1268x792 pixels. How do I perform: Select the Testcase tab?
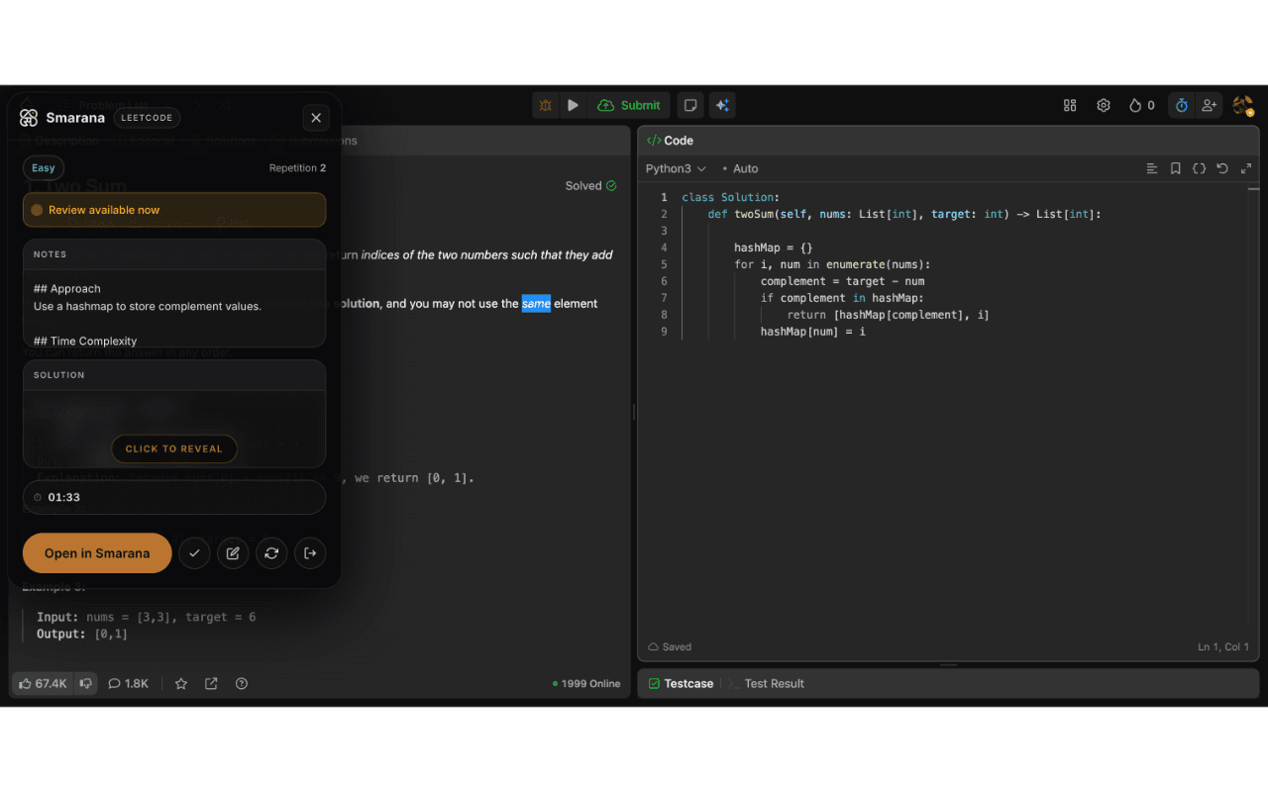(x=687, y=683)
